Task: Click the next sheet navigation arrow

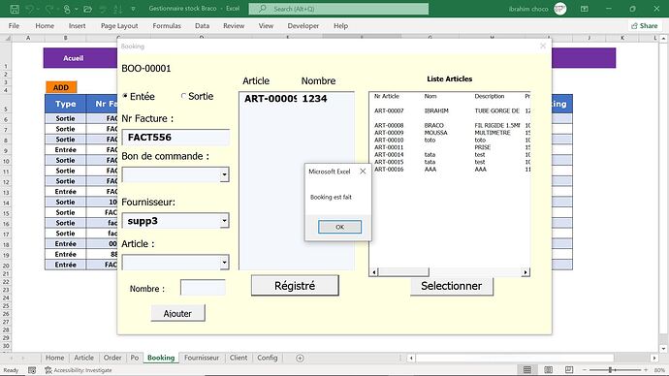Action: (x=23, y=359)
